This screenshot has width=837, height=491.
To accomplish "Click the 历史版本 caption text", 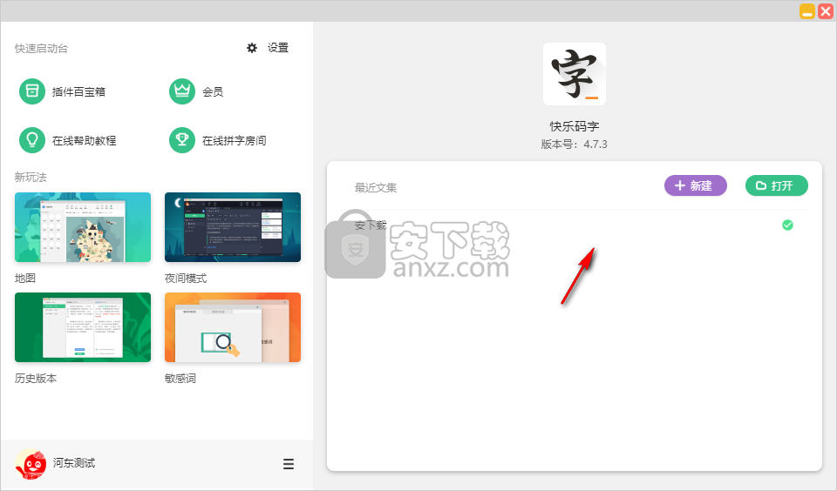I will click(x=35, y=378).
